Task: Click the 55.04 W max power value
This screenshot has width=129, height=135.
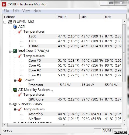Action: [111, 85]
